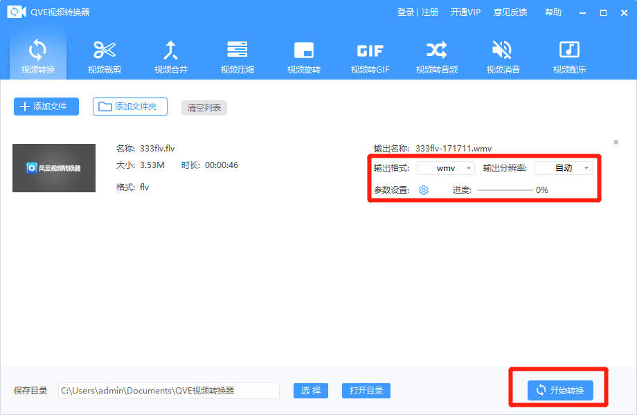This screenshot has width=637, height=415.
Task: Start conversion with 开始转换 button
Action: click(x=560, y=390)
